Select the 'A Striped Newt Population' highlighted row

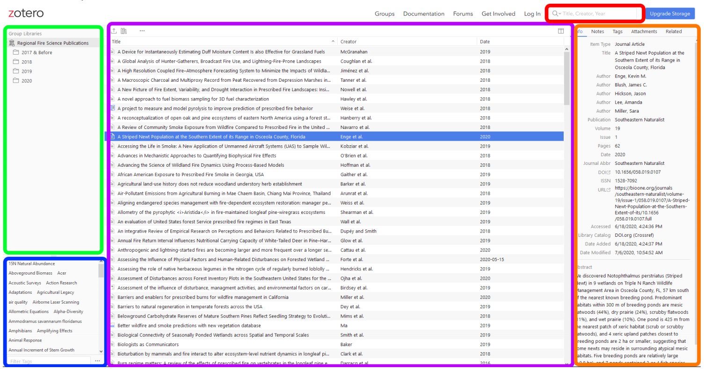[x=337, y=137]
